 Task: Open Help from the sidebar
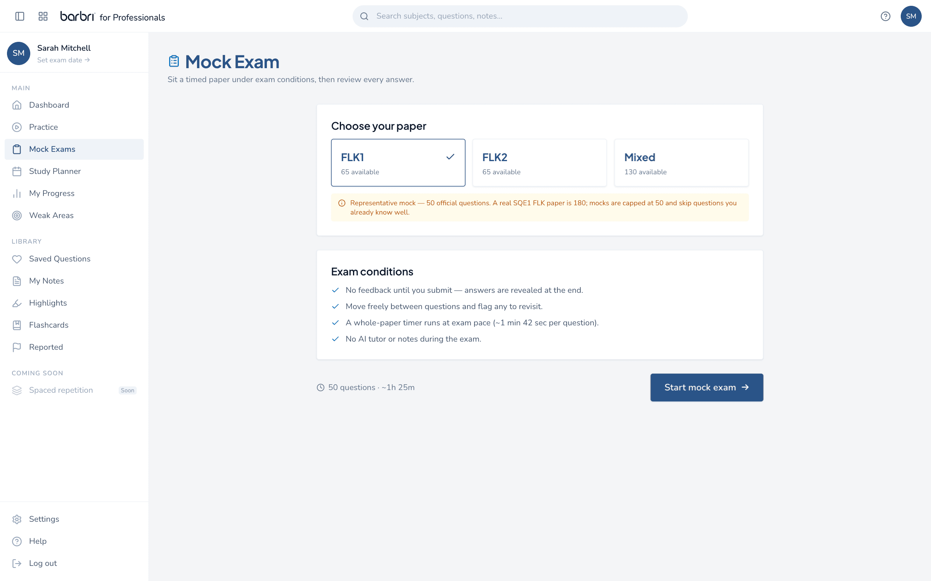pos(74,541)
